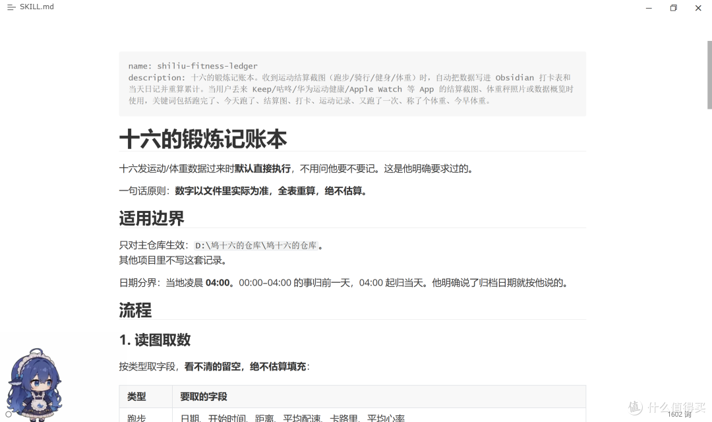The width and height of the screenshot is (712, 422).
Task: Click the heading 十六的锻炼记账本
Action: pyautogui.click(x=203, y=139)
